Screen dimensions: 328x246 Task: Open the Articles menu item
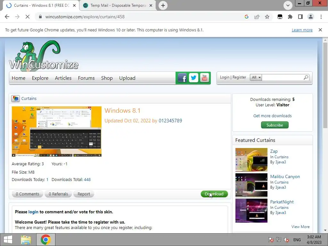pos(63,78)
